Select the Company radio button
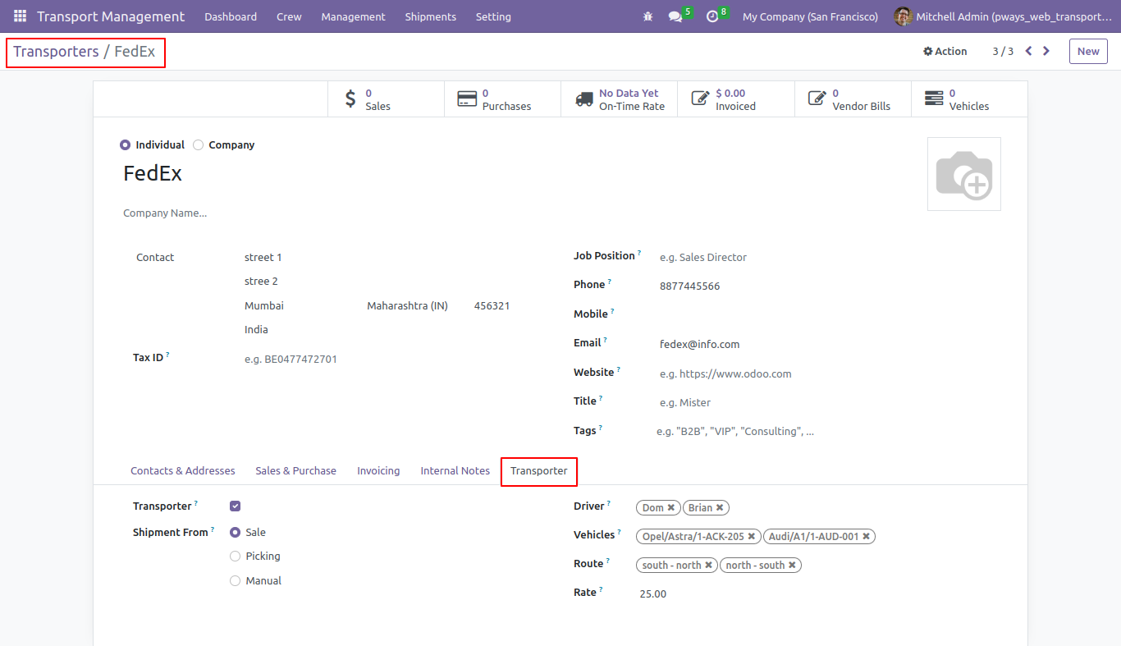The image size is (1121, 646). (199, 145)
